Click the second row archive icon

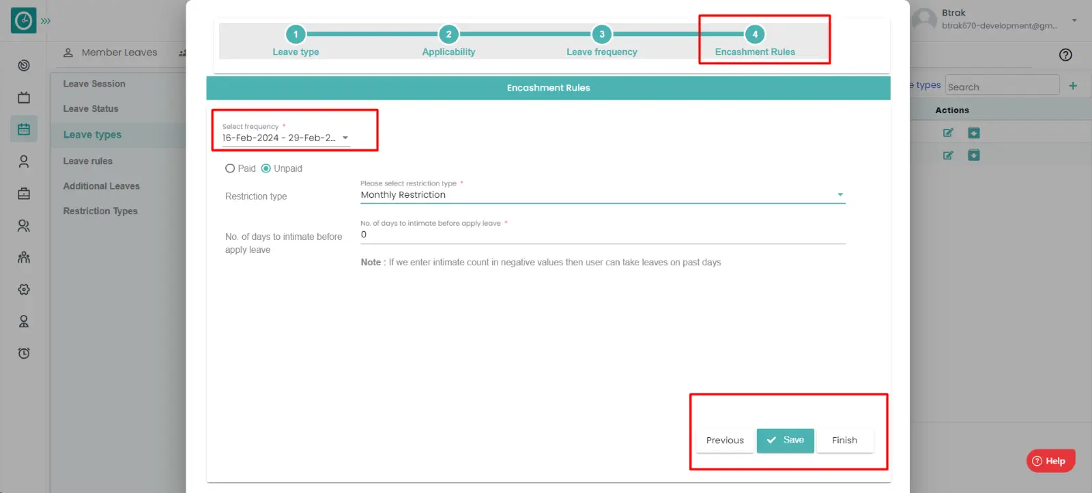(x=974, y=155)
